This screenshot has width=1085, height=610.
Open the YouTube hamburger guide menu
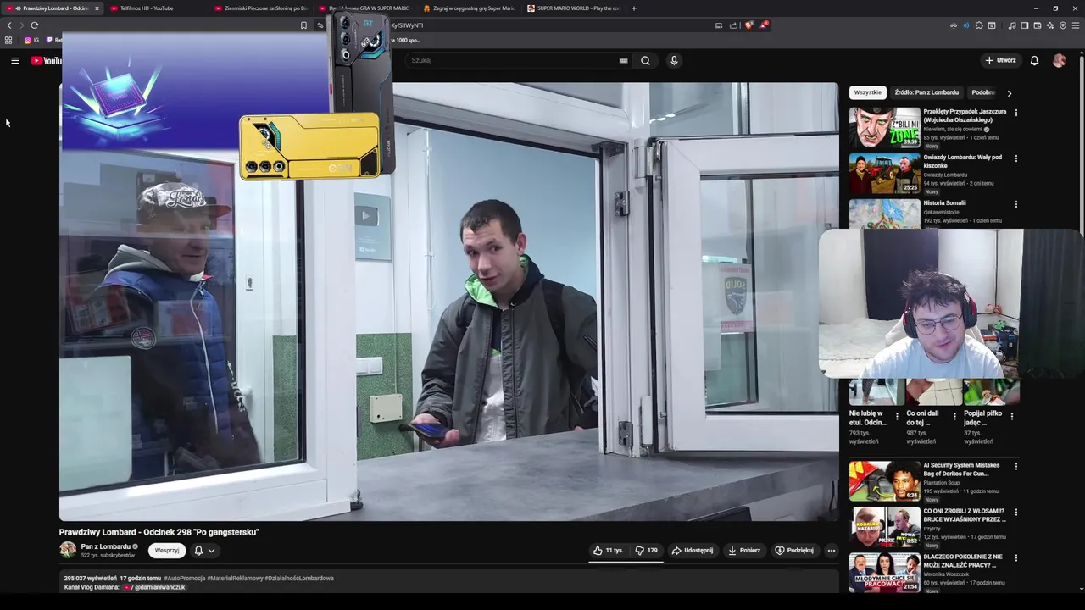click(14, 60)
